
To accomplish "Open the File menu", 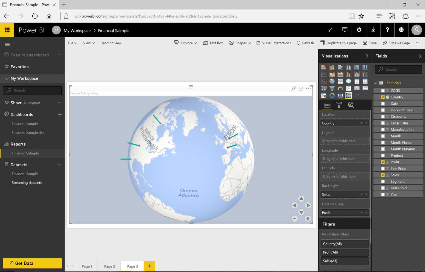I will click(x=73, y=43).
